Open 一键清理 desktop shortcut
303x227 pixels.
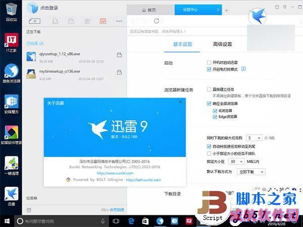[12, 165]
